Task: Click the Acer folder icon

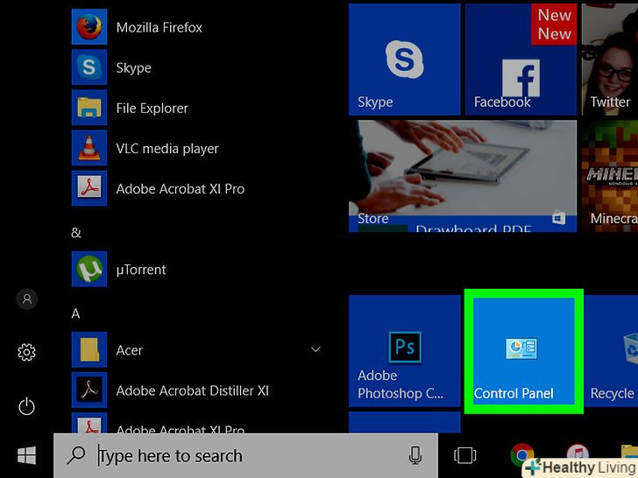Action: 89,349
